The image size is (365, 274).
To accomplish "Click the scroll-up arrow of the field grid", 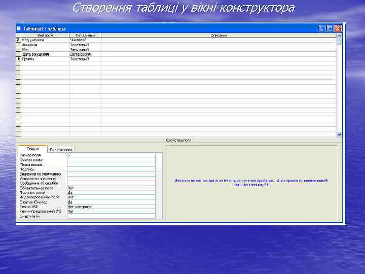I will (x=339, y=36).
